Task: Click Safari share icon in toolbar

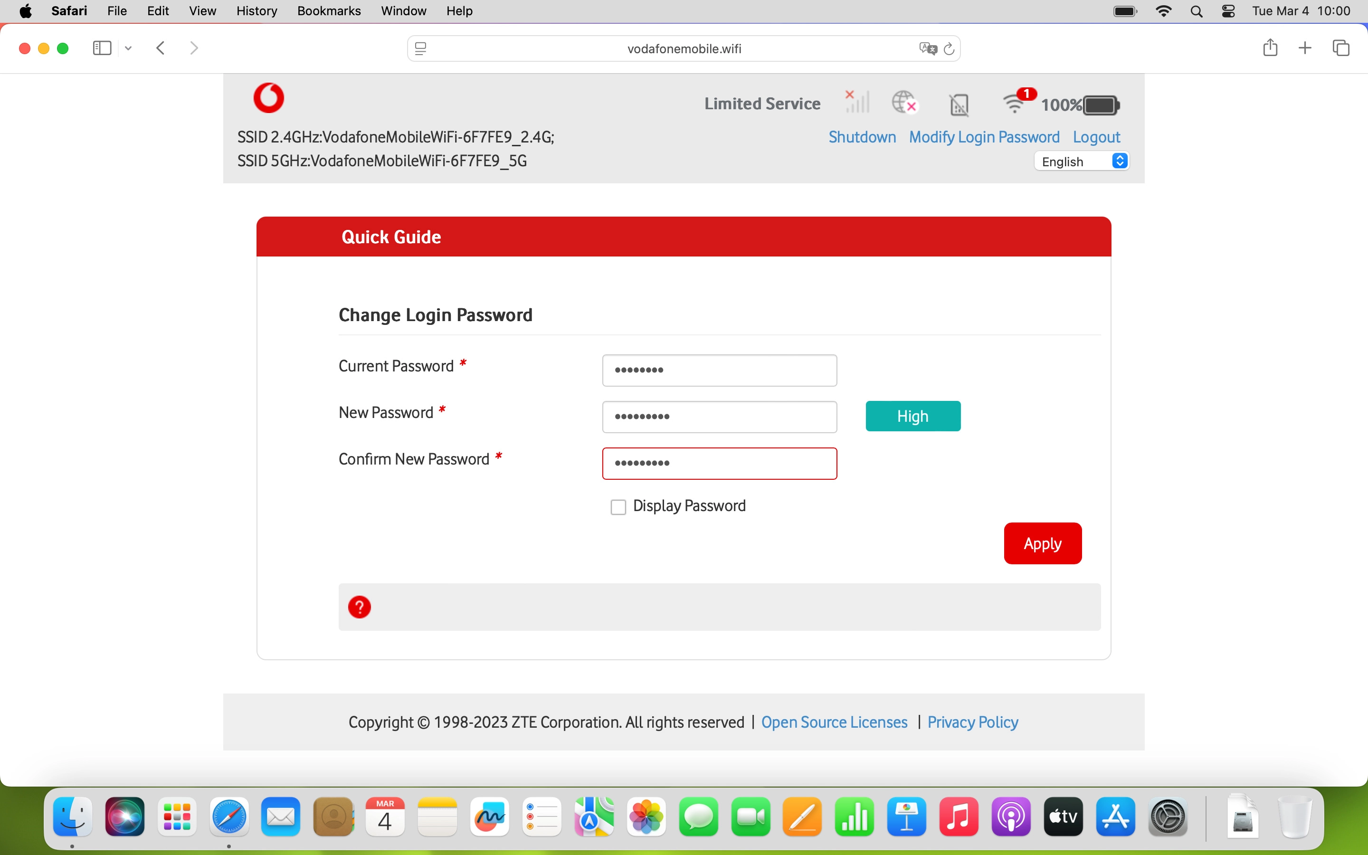Action: click(x=1270, y=48)
